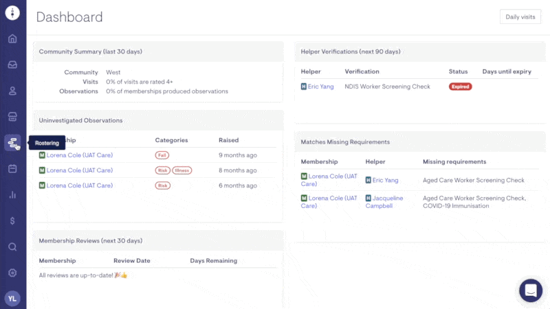Click the red Expired status badge
Viewport: 550px width, 309px height.
(x=460, y=87)
